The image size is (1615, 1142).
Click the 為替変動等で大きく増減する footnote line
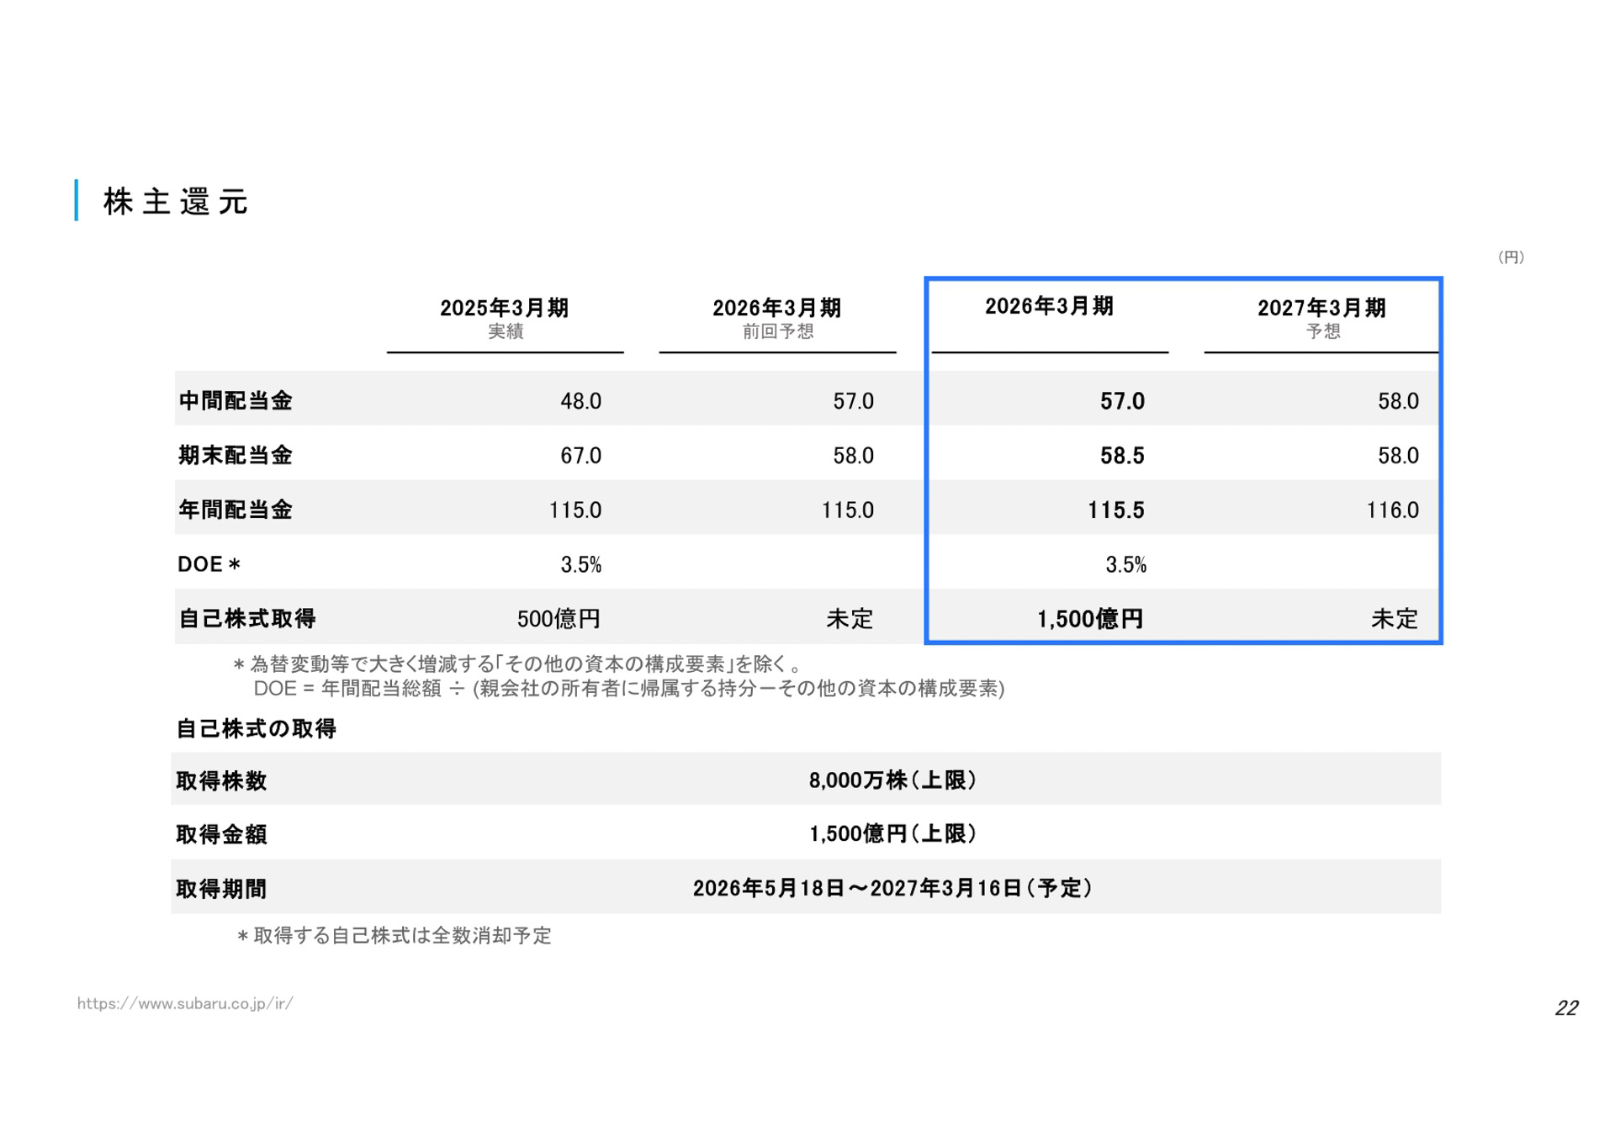[518, 664]
